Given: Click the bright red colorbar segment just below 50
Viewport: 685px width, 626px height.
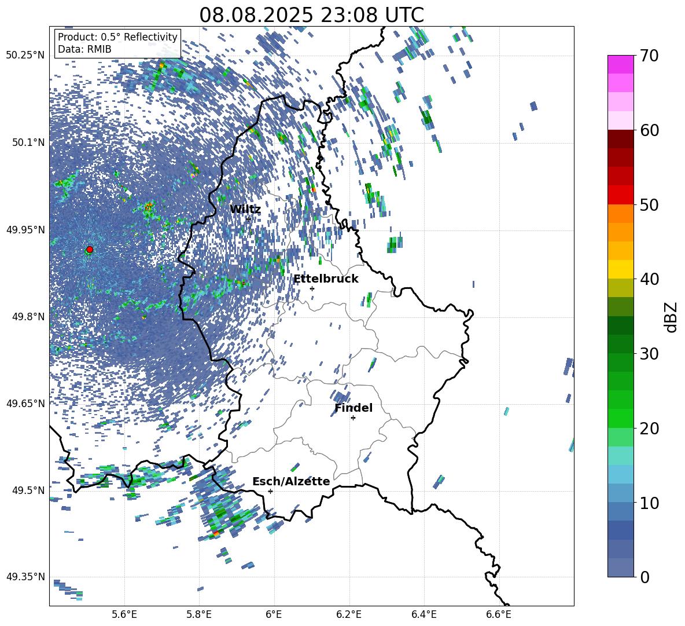Looking at the screenshot, I should tap(620, 195).
